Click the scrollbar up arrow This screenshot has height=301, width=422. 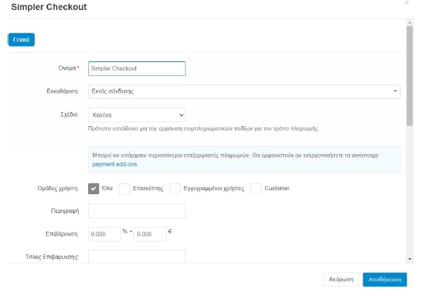409,23
